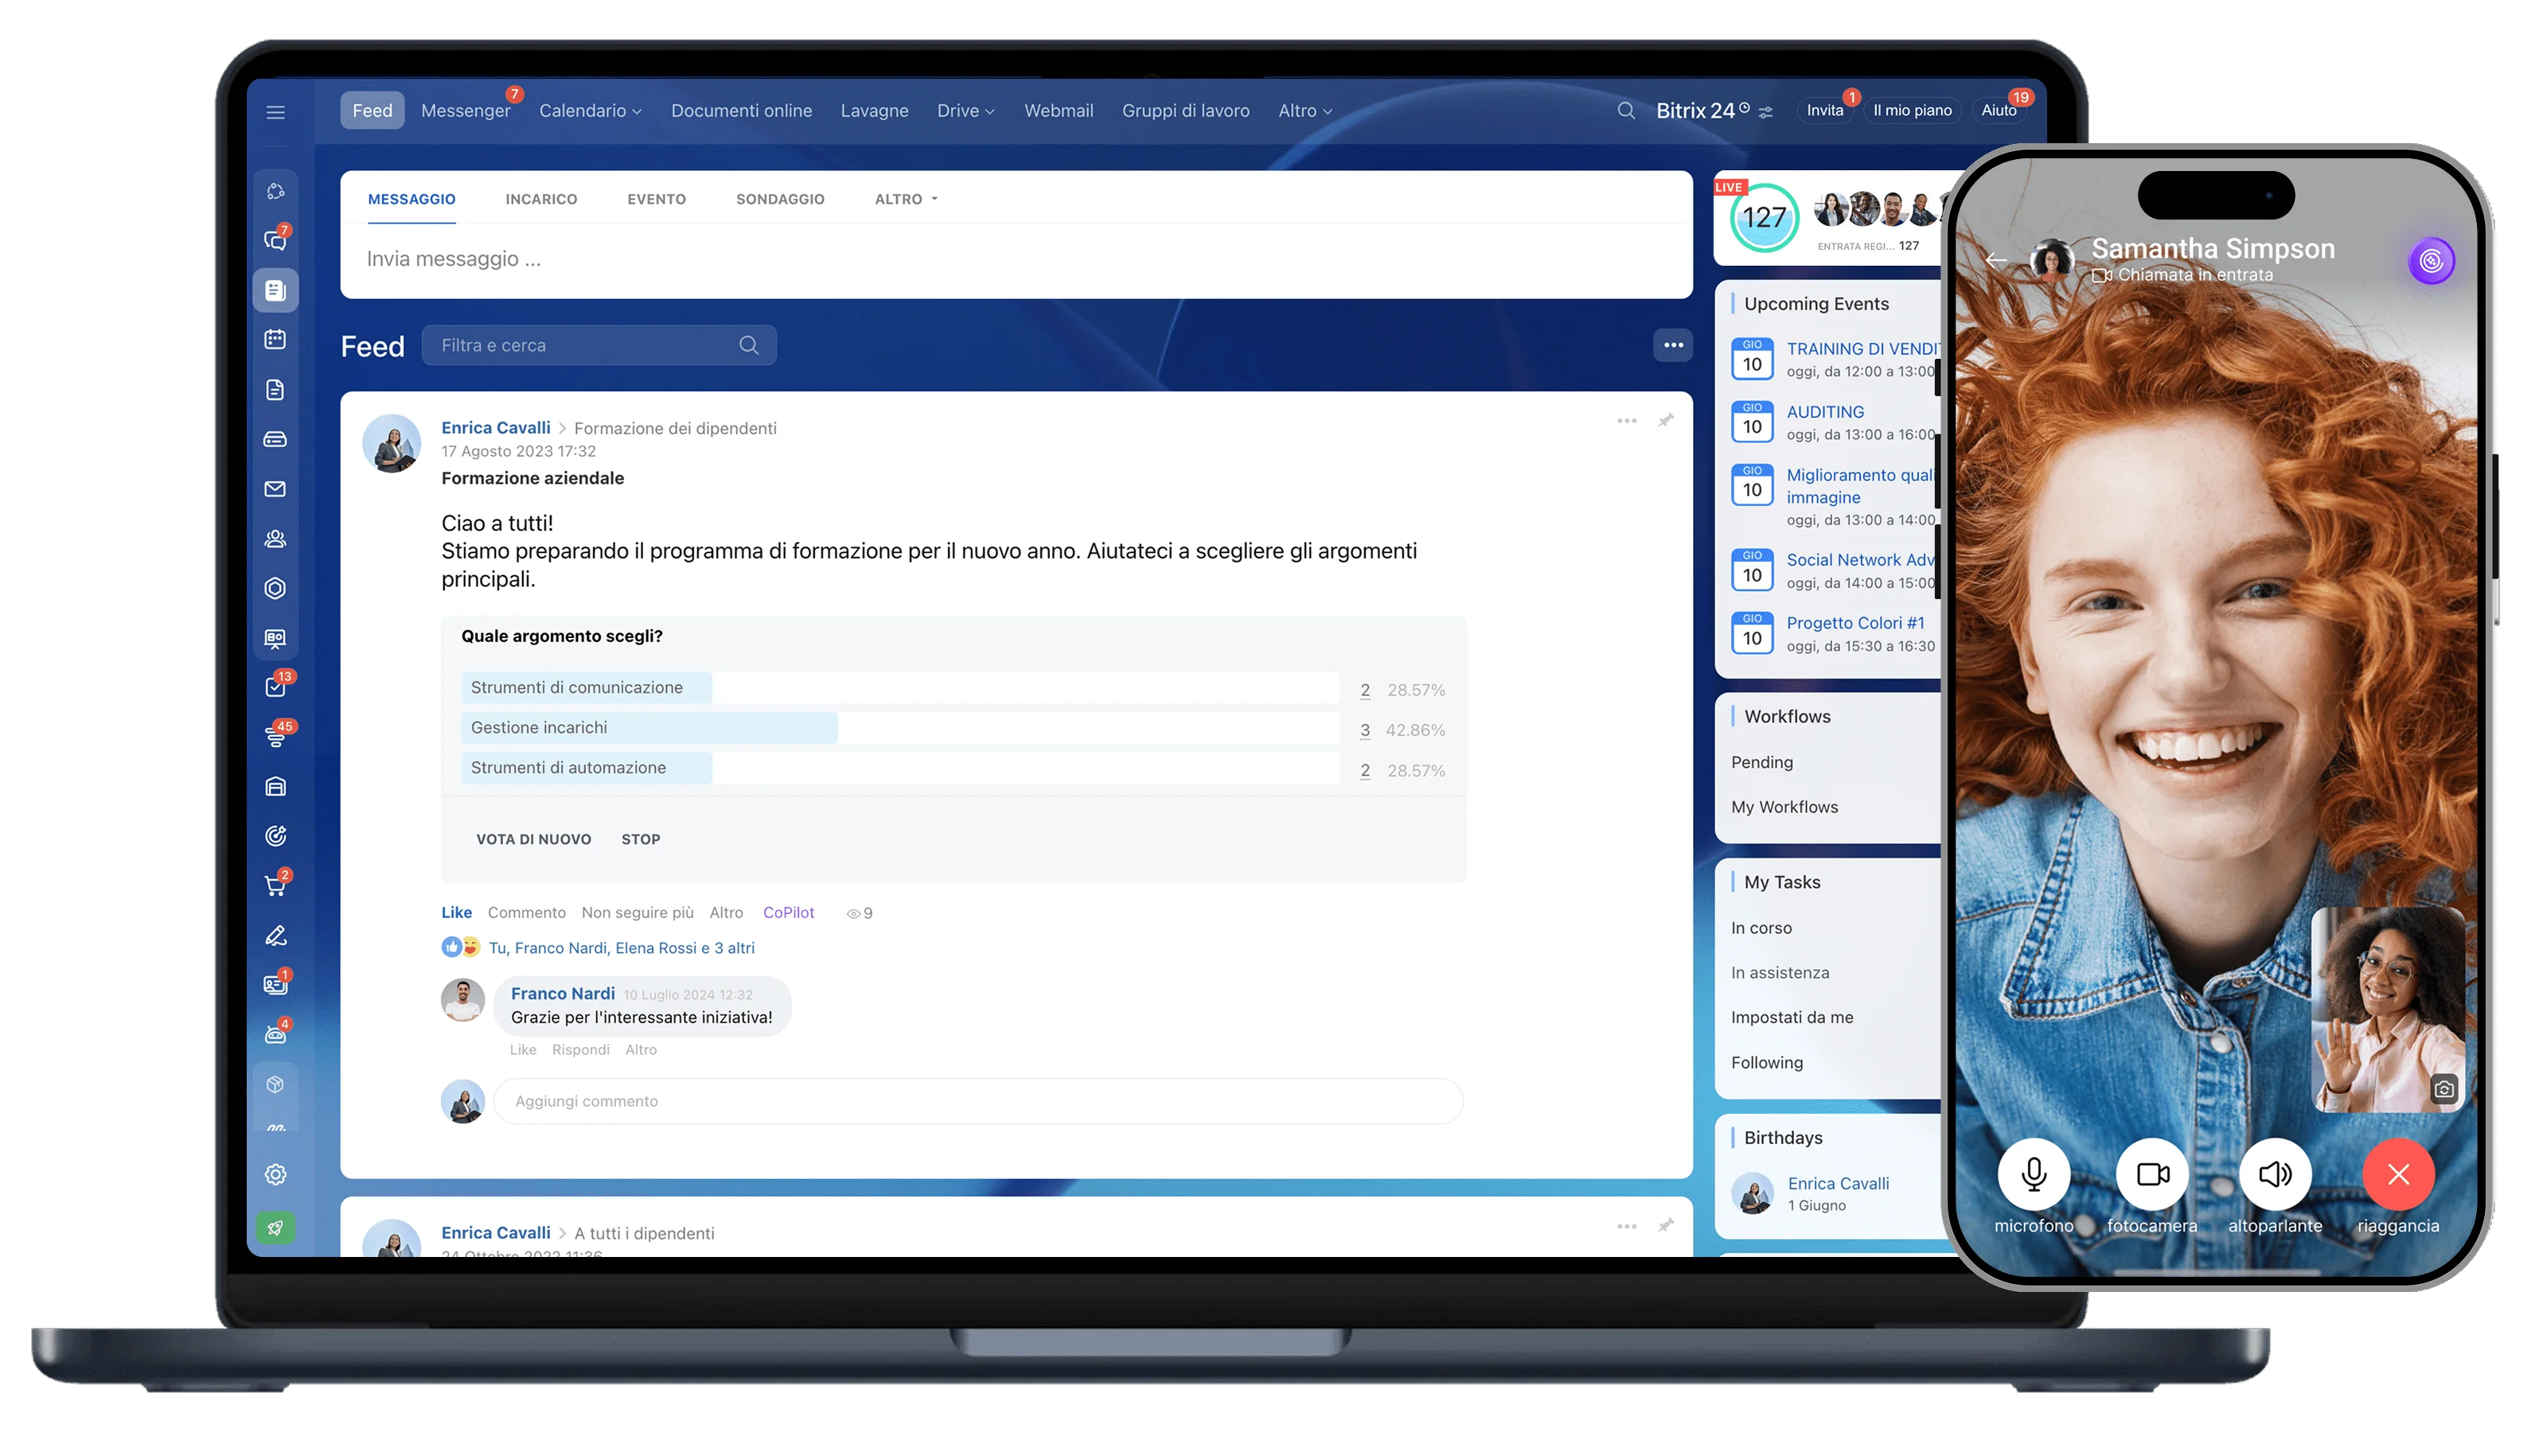Toggle the fotocamera during call
The image size is (2547, 1432).
2152,1174
